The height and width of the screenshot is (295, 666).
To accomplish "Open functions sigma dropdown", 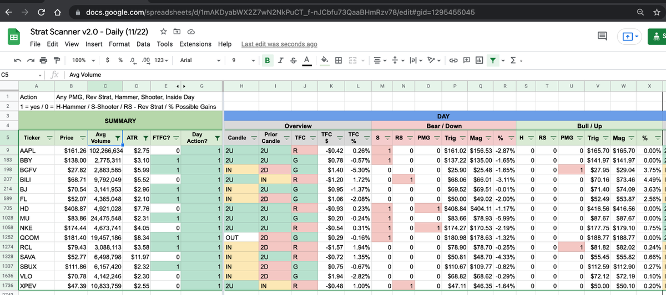I will click(517, 60).
